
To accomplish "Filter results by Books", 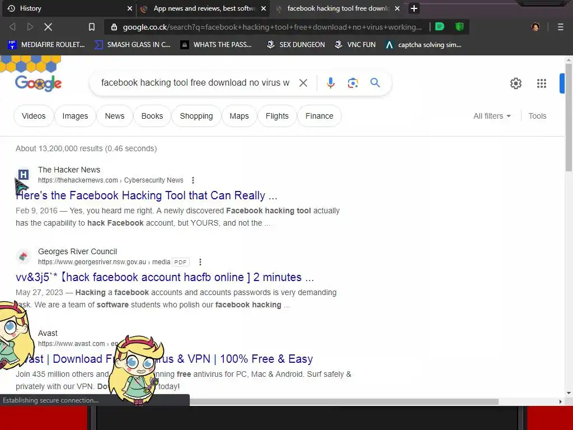I will pyautogui.click(x=152, y=116).
